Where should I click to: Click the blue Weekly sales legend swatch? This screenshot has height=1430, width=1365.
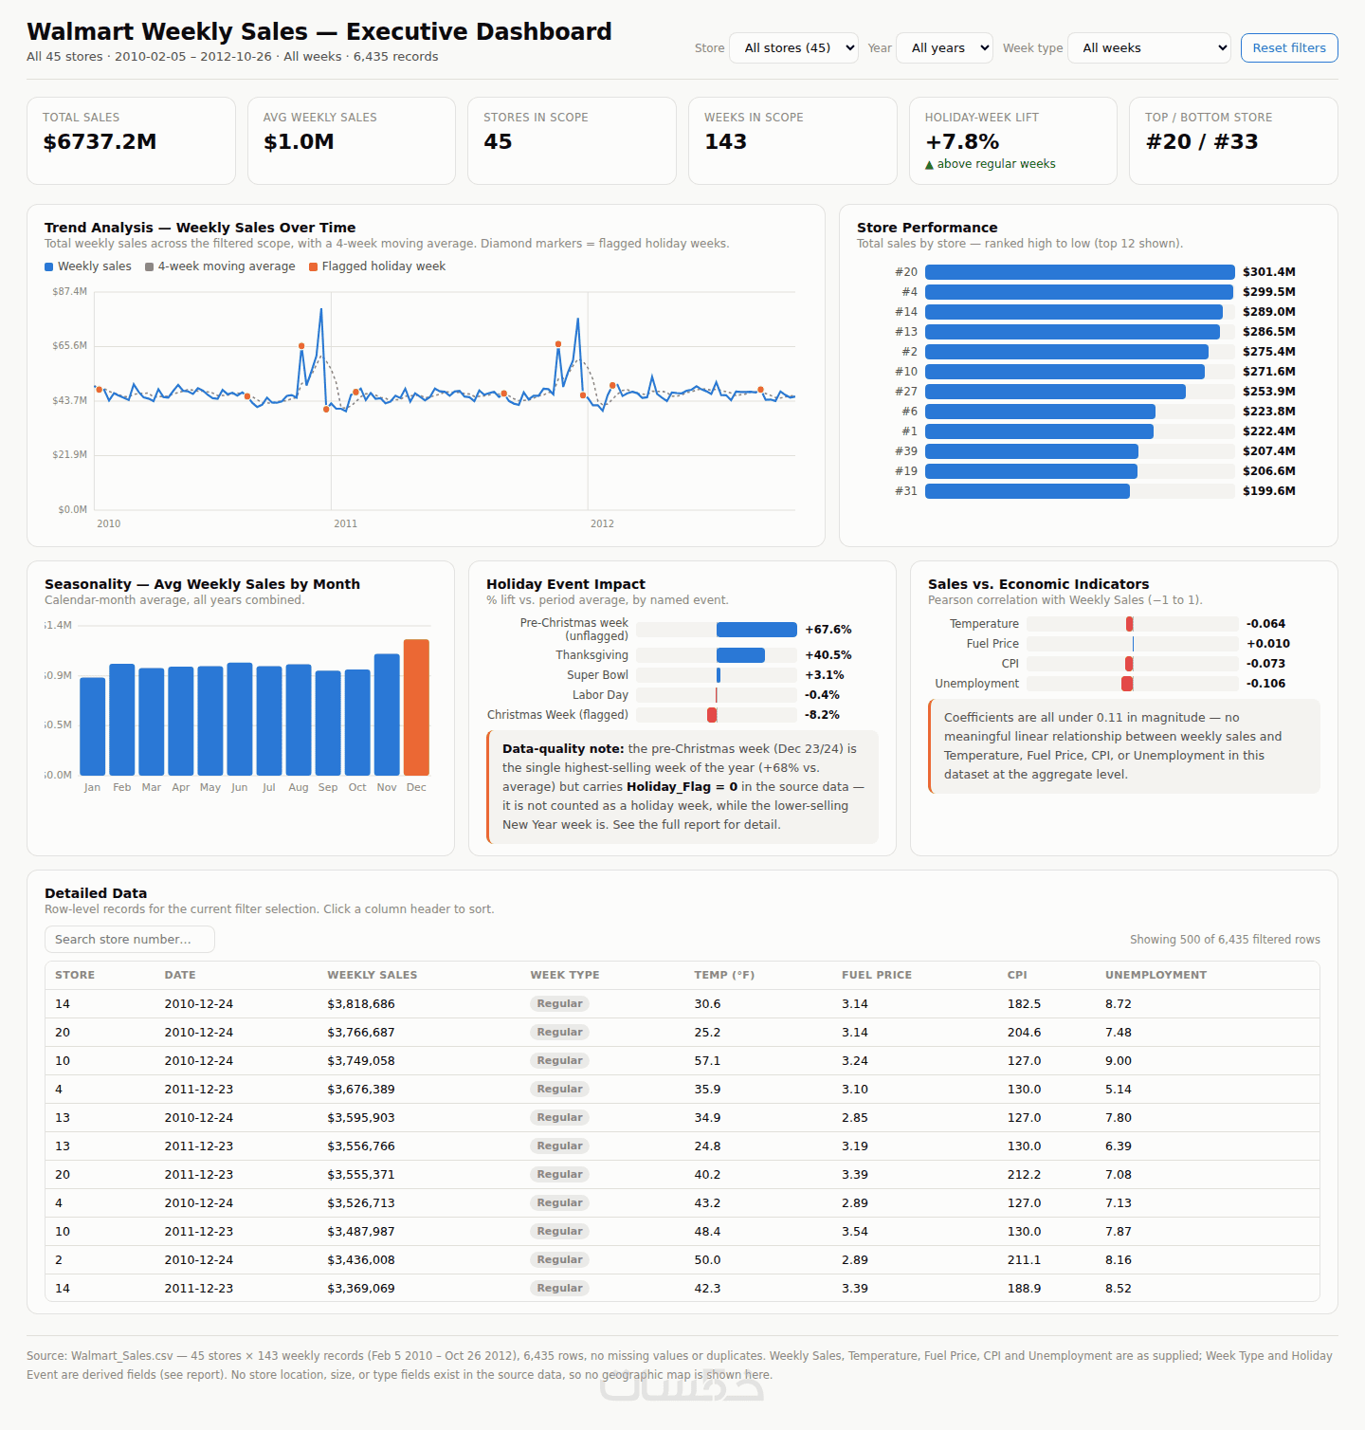49,267
